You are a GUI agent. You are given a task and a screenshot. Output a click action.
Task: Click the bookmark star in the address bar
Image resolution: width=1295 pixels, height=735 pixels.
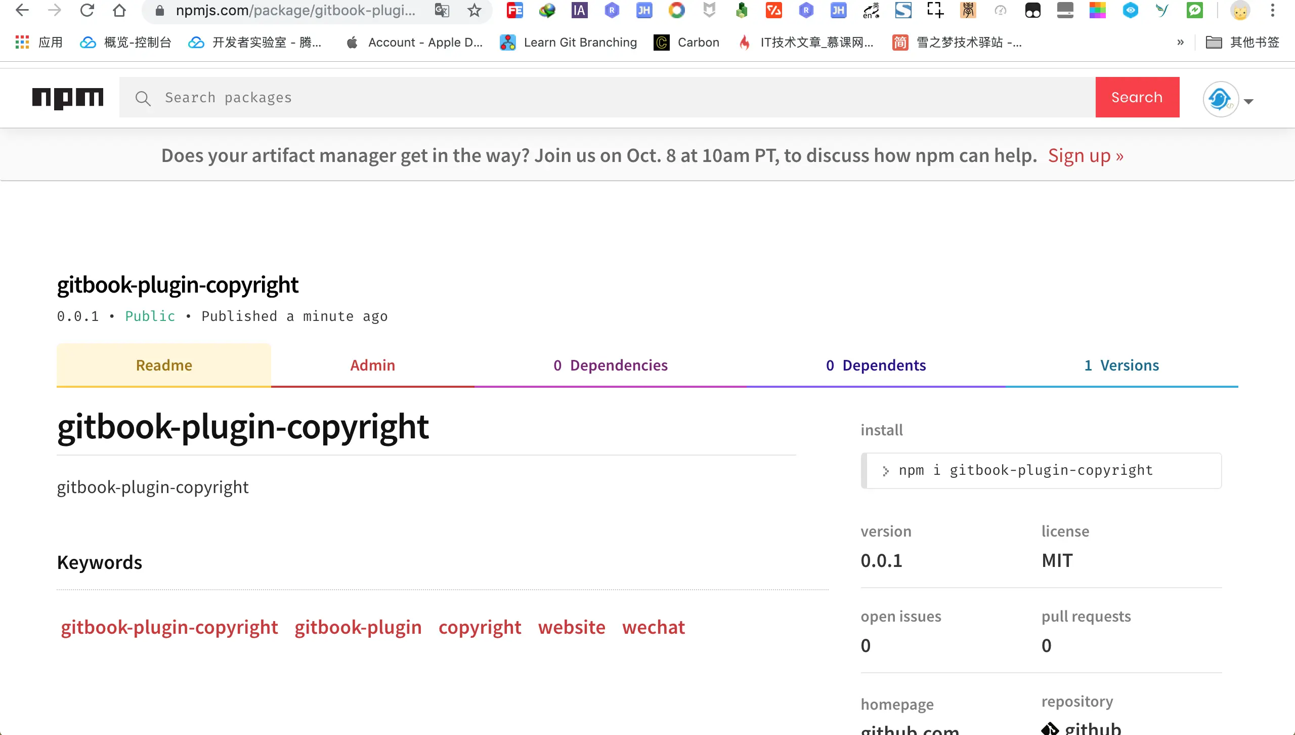point(474,10)
